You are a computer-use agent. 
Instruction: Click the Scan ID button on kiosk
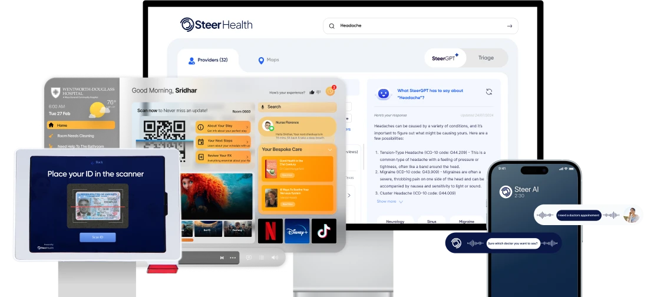(x=98, y=237)
